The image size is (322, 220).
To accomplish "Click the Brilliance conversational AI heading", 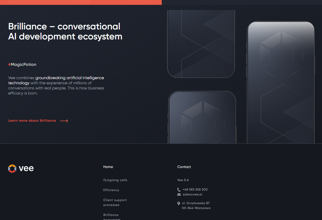I will [65, 31].
